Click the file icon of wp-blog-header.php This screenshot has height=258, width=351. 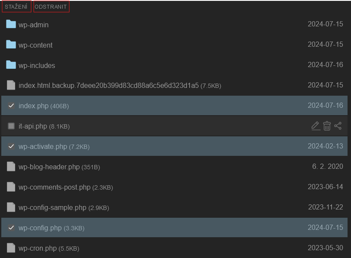(x=11, y=166)
